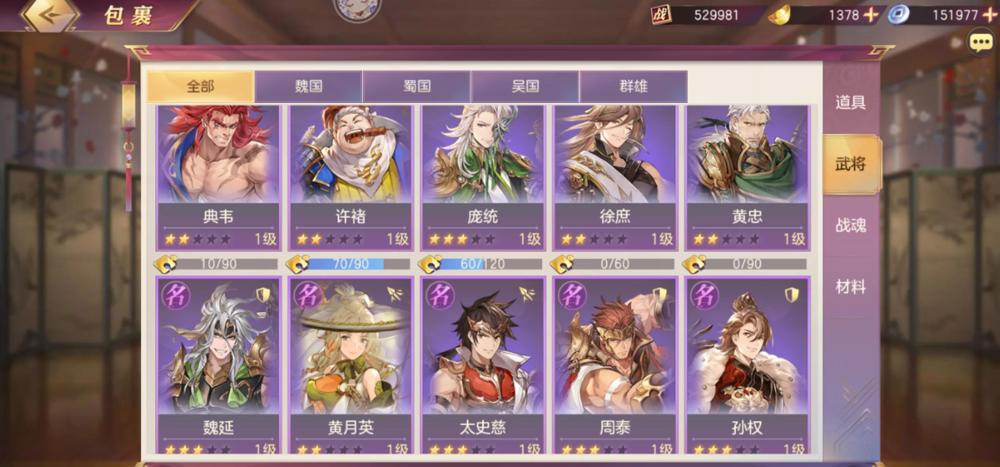Switch to the 魏国 tab

pos(309,86)
